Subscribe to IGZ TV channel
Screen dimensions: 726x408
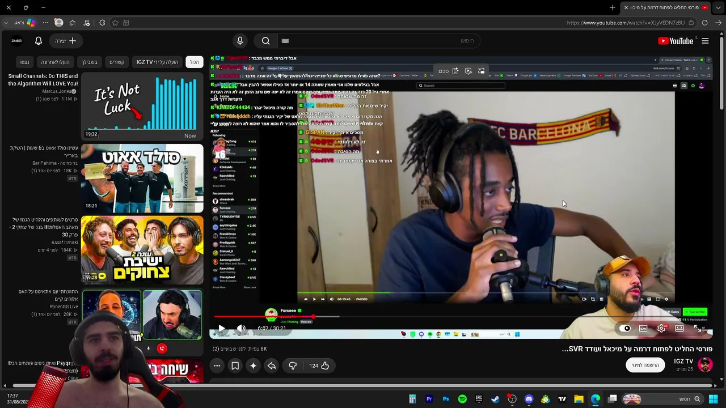pyautogui.click(x=645, y=365)
